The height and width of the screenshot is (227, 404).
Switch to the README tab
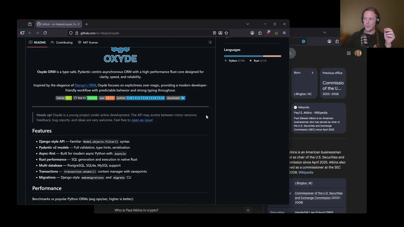pos(37,42)
